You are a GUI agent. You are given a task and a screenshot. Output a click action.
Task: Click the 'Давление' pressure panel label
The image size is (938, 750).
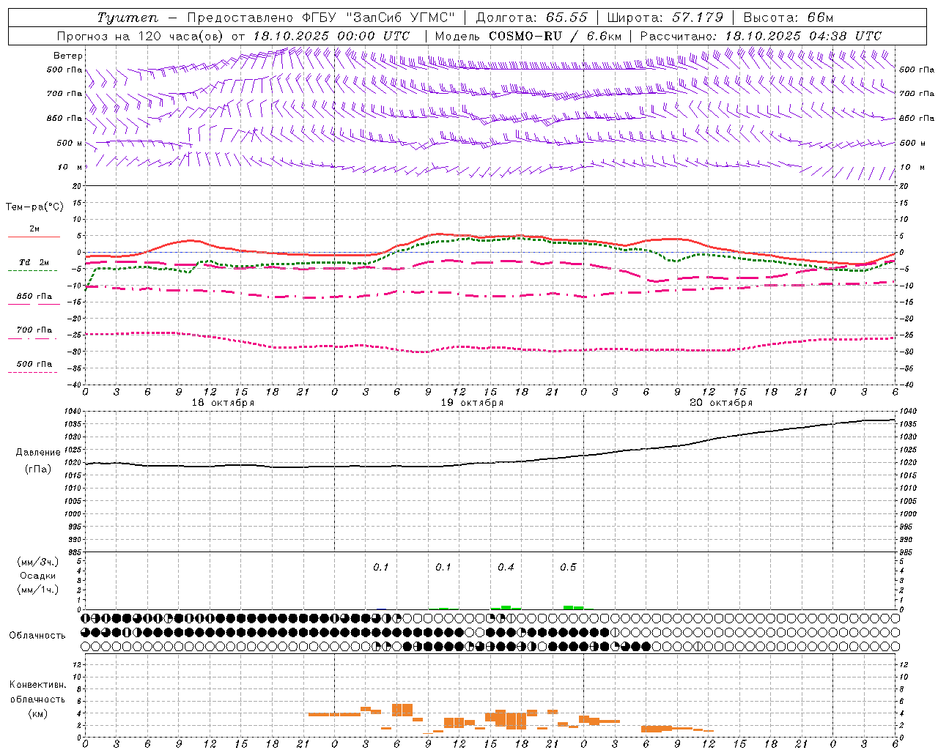(37, 453)
